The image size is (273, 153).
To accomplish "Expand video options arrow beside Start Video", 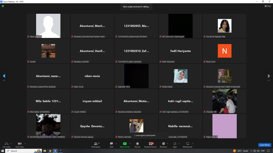I will pyautogui.click(x=25, y=144).
